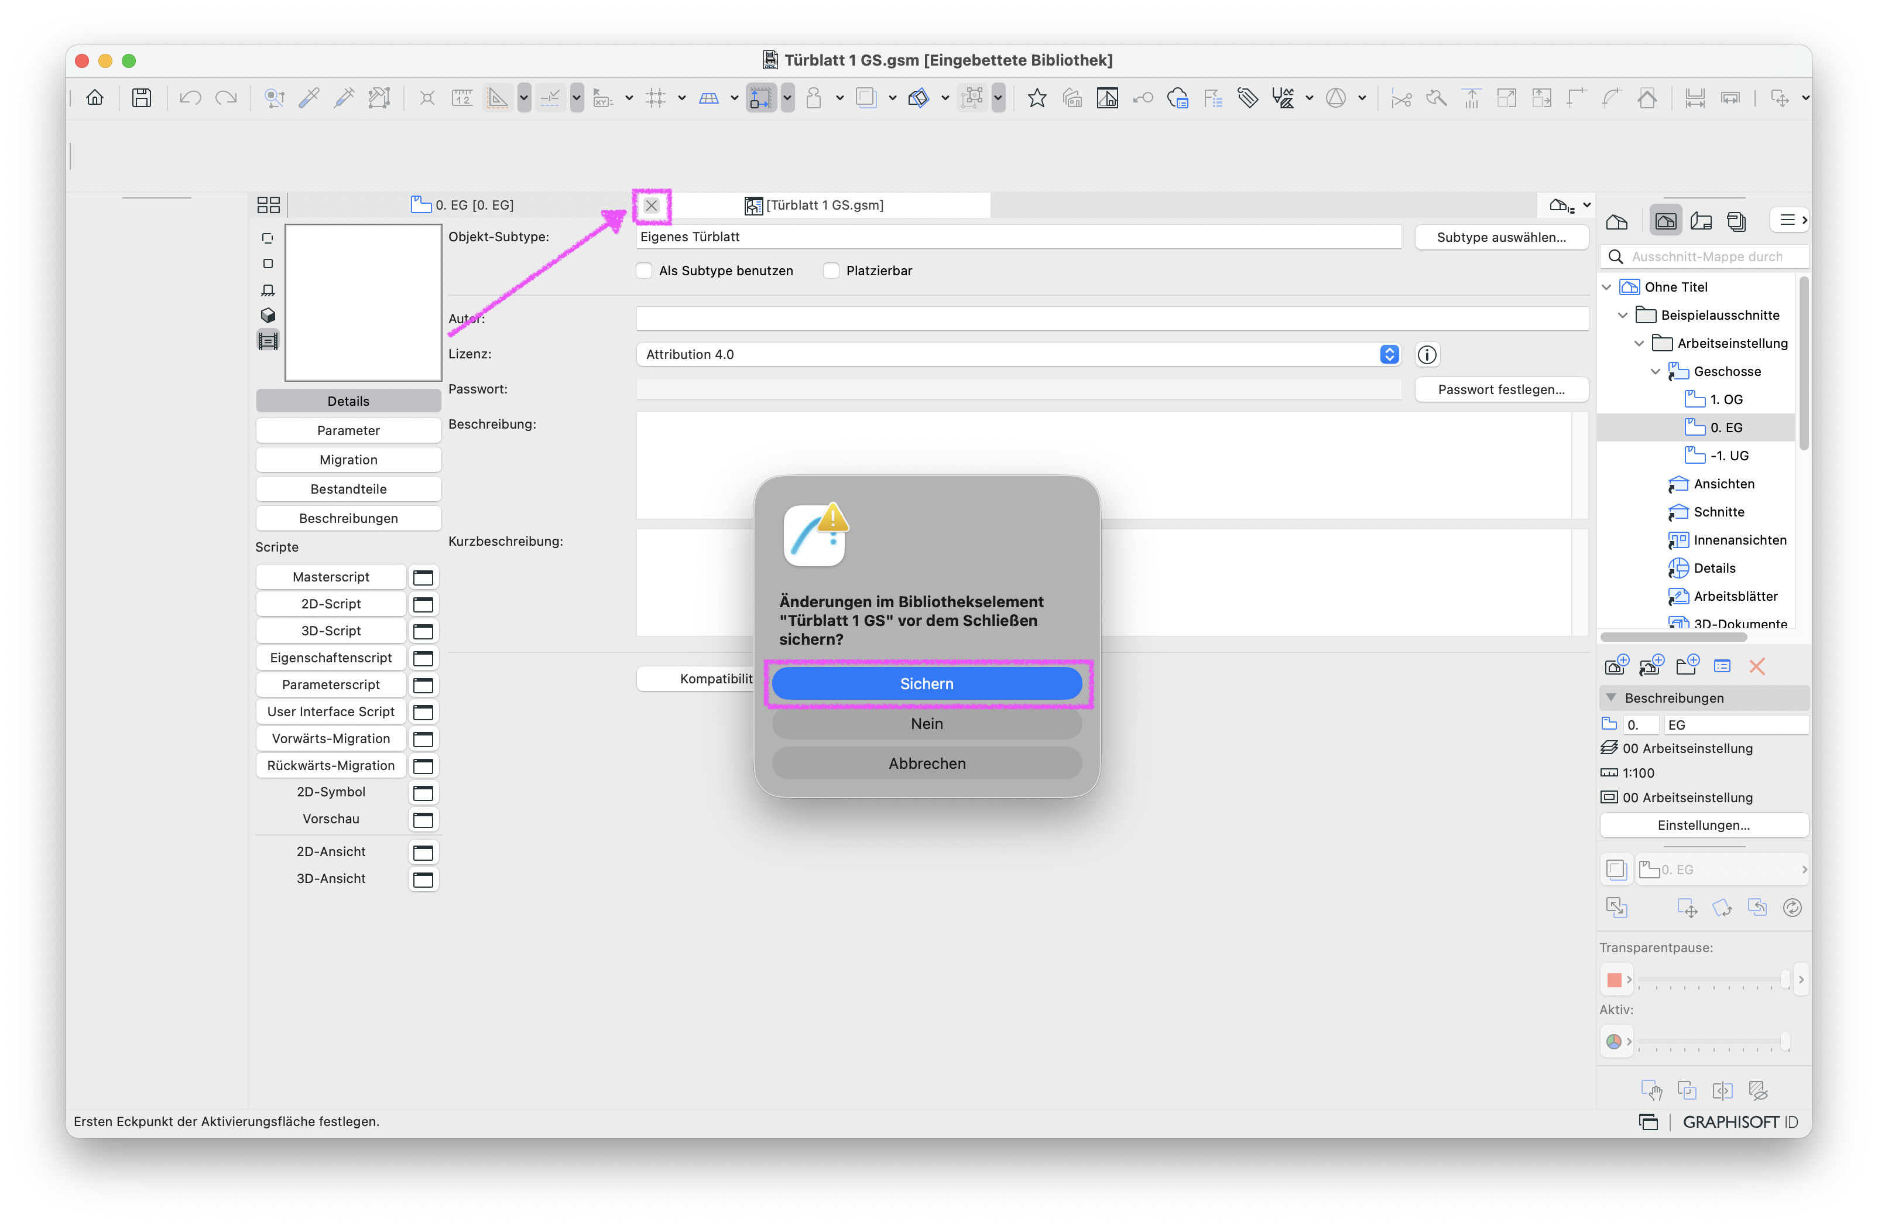Confirm saving with Sichern button

926,683
